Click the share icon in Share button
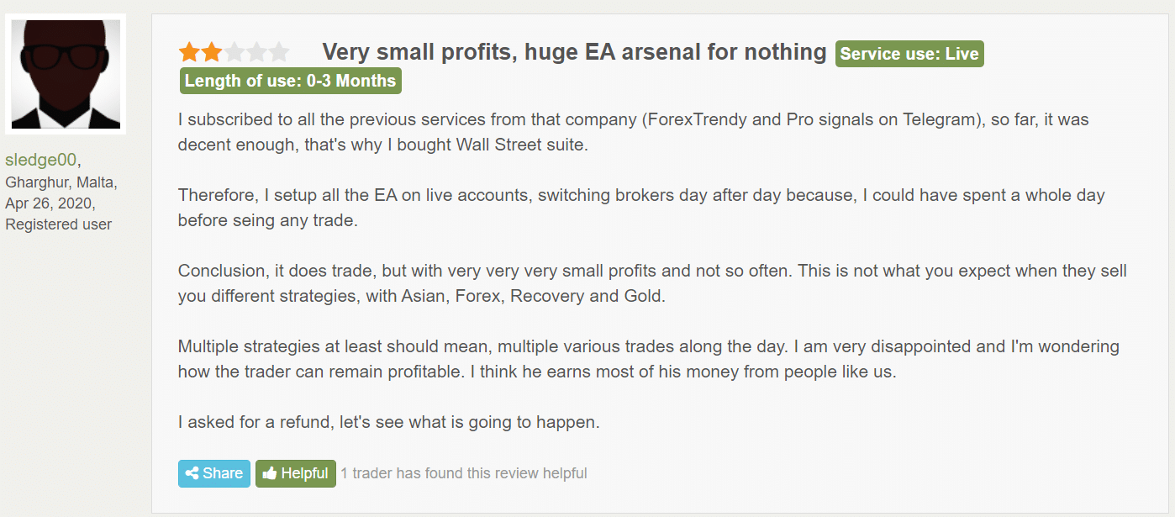Screen dimensions: 1175x517 [192, 473]
